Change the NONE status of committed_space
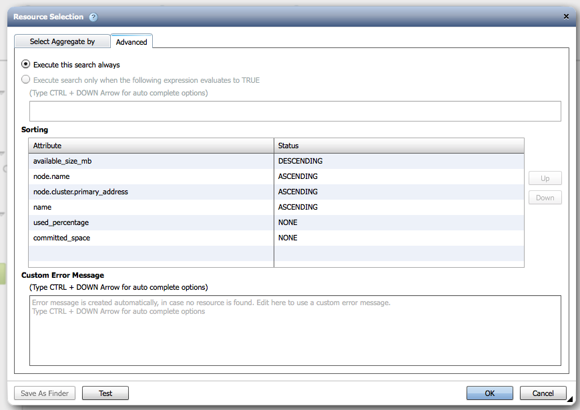The height and width of the screenshot is (410, 580). click(399, 238)
